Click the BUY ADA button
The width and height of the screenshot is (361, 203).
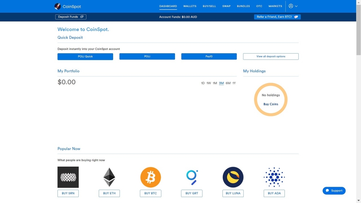click(274, 193)
